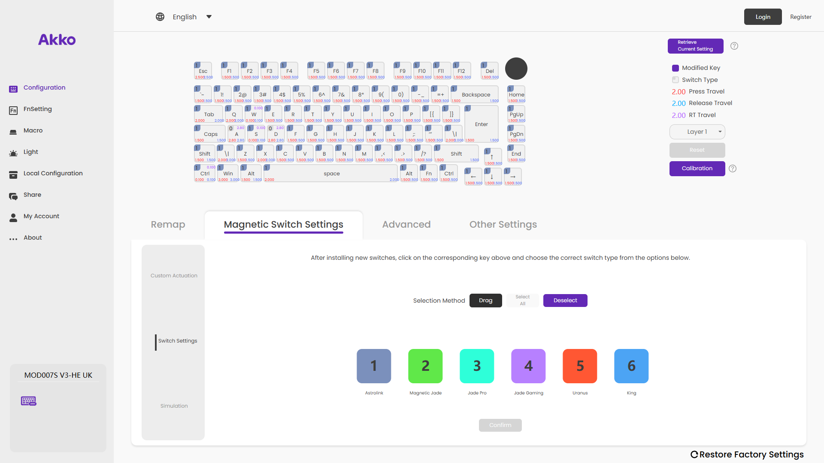Viewport: 824px width, 463px height.
Task: Open Light settings sun icon
Action: pyautogui.click(x=13, y=153)
